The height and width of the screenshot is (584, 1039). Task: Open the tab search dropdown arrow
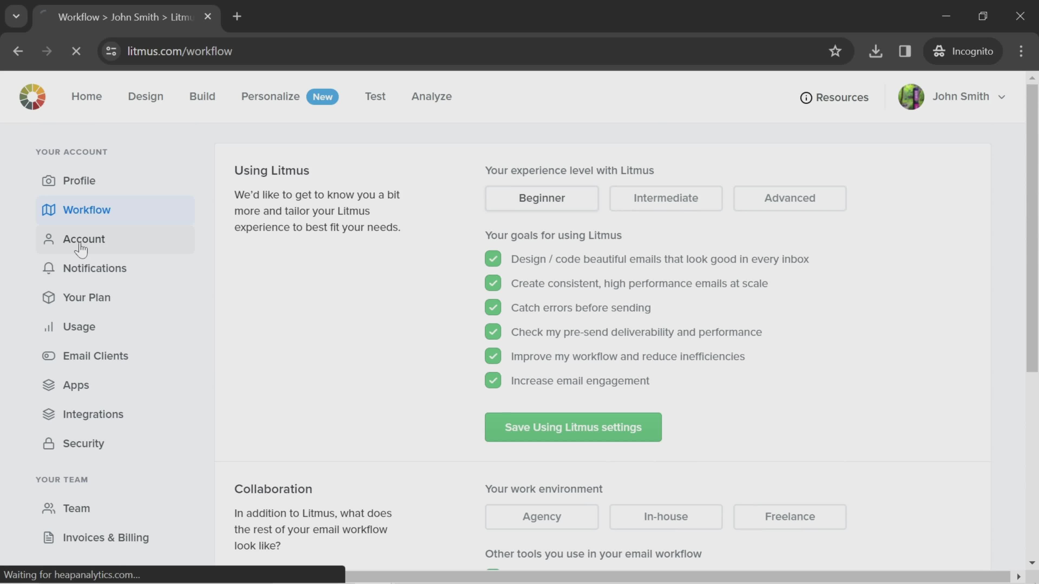(16, 16)
